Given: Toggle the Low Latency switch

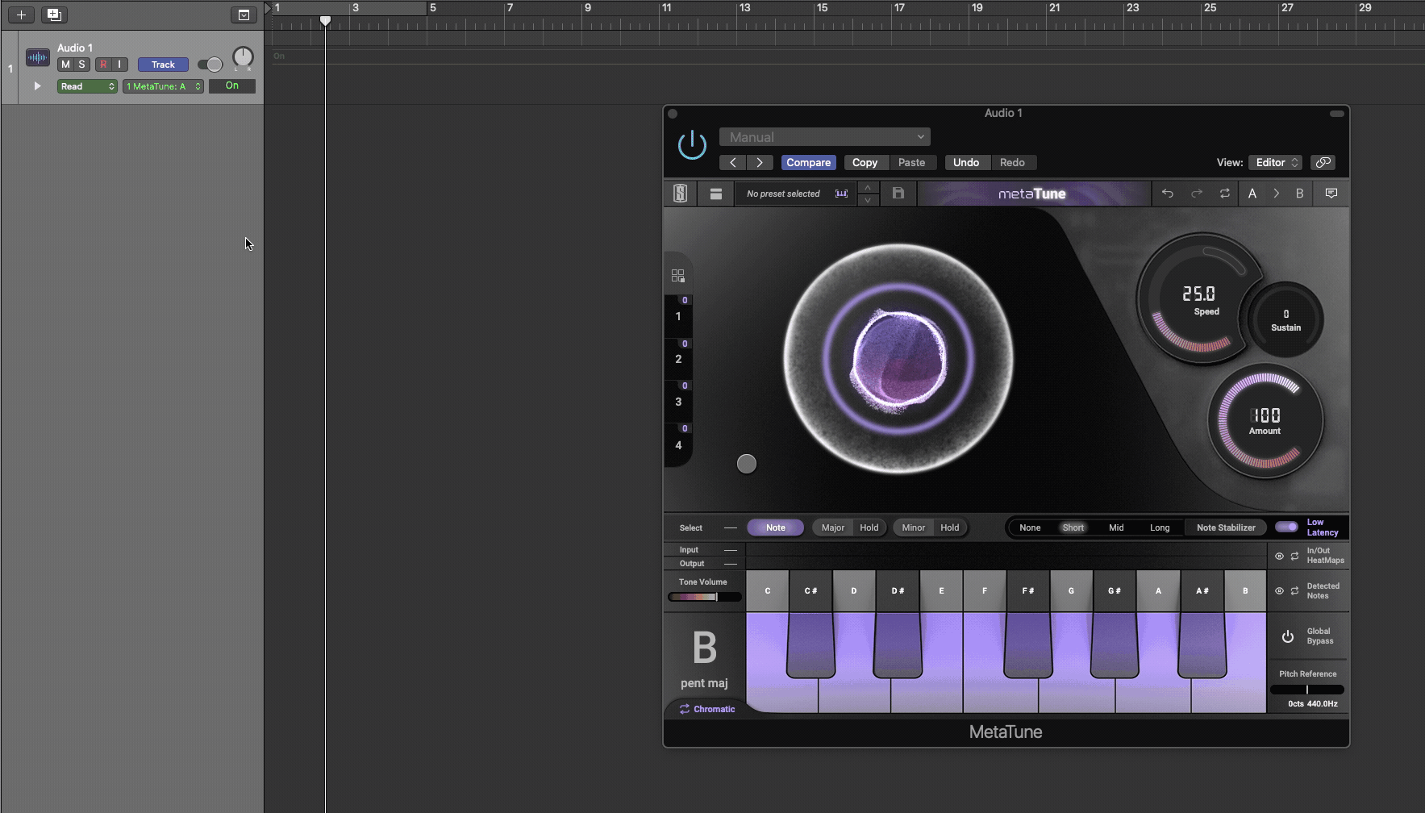Looking at the screenshot, I should (x=1286, y=527).
